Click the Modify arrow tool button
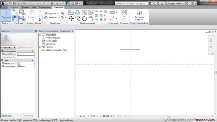 [6, 15]
